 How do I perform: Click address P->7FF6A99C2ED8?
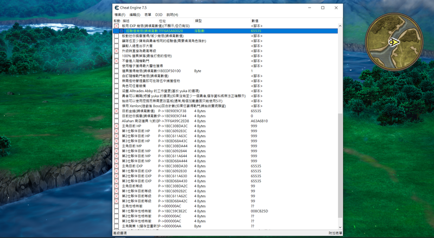click(x=174, y=121)
